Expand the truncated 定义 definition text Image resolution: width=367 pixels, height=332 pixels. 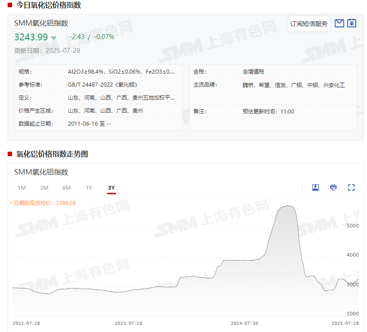(121, 98)
